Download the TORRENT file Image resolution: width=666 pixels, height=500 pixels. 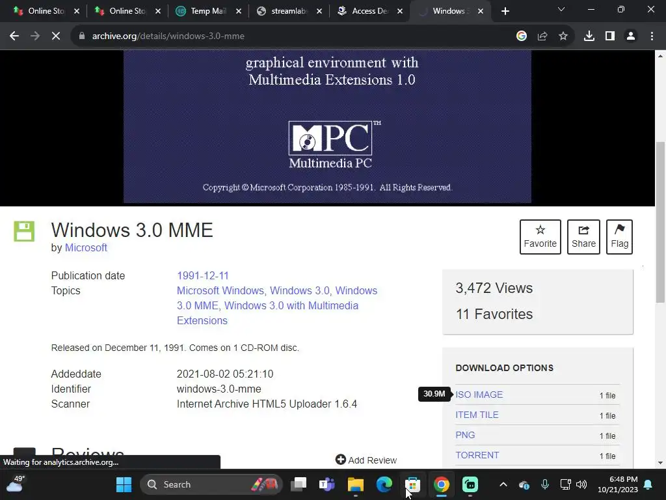pyautogui.click(x=477, y=455)
